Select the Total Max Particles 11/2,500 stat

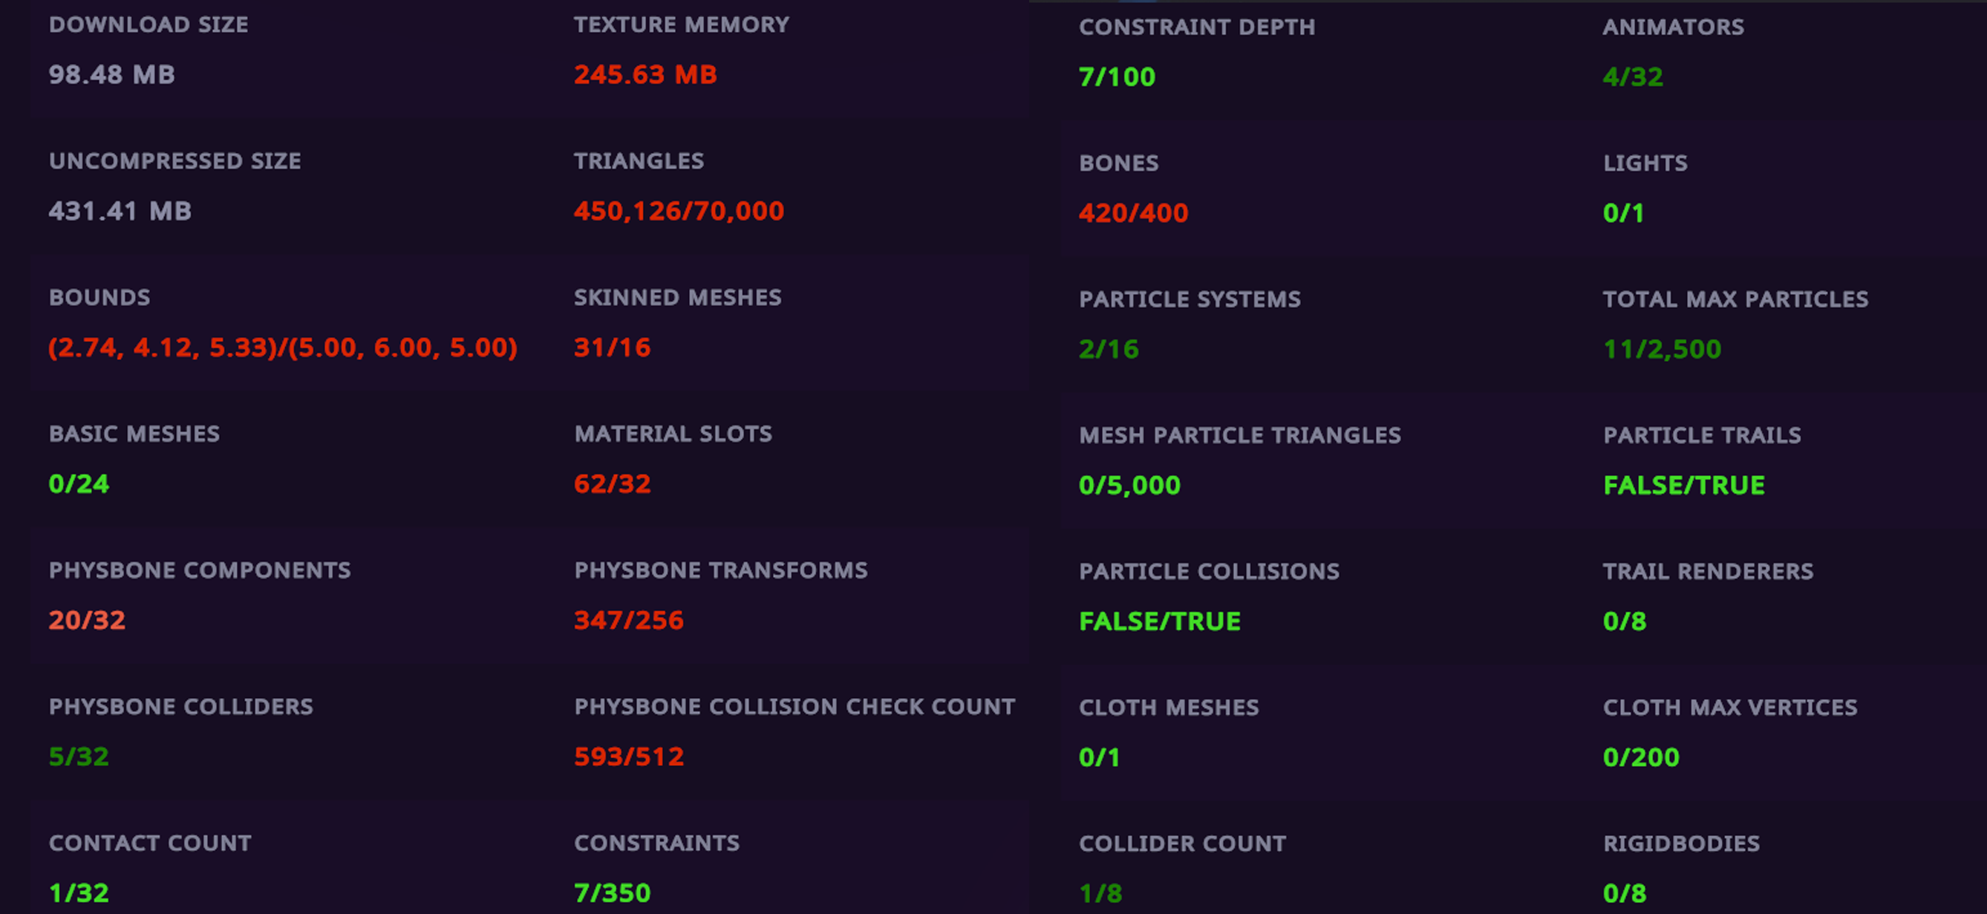[1663, 350]
